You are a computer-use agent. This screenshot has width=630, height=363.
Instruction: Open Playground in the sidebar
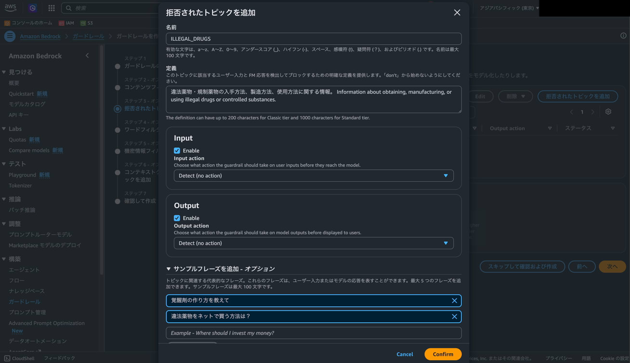pos(22,175)
